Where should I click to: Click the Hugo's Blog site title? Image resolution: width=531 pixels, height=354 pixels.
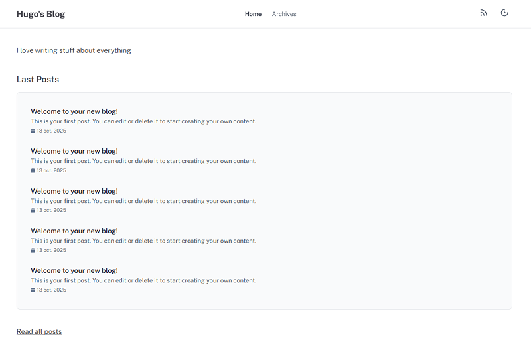[x=40, y=14]
